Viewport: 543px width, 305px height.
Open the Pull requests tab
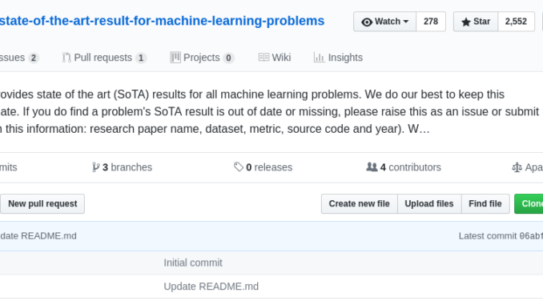(x=104, y=58)
